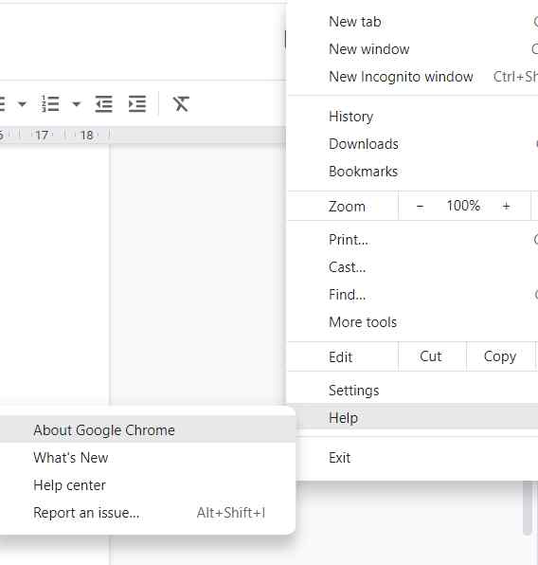Select Find... menu item
The width and height of the screenshot is (538, 565).
(x=413, y=295)
